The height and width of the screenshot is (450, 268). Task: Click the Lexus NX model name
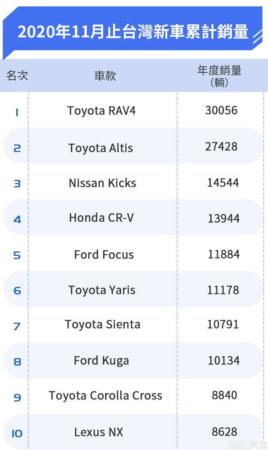click(99, 432)
